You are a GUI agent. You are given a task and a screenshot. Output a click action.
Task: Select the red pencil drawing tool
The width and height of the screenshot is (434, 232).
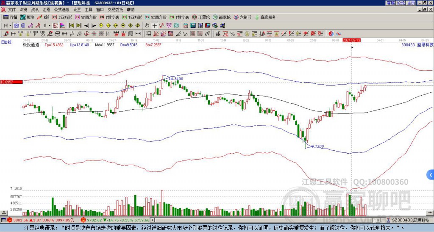(6, 34)
